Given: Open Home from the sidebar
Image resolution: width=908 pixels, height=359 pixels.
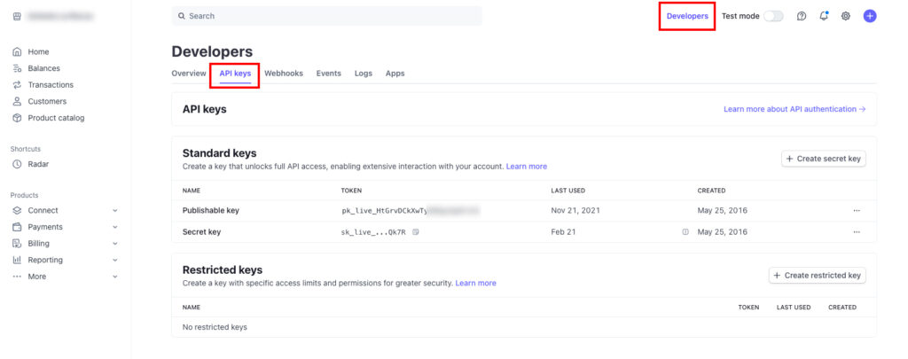Looking at the screenshot, I should [38, 51].
